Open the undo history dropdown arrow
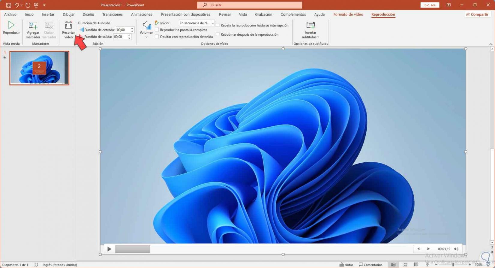 tap(22, 5)
